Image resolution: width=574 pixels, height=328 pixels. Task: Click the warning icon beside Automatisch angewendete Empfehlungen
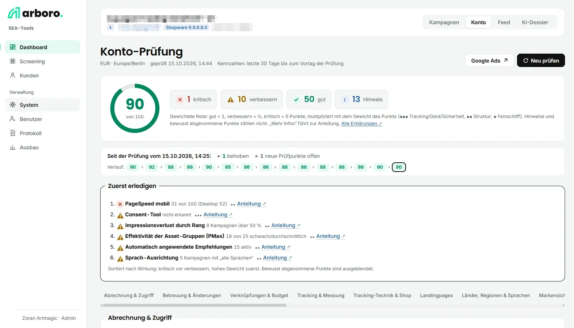pos(120,248)
